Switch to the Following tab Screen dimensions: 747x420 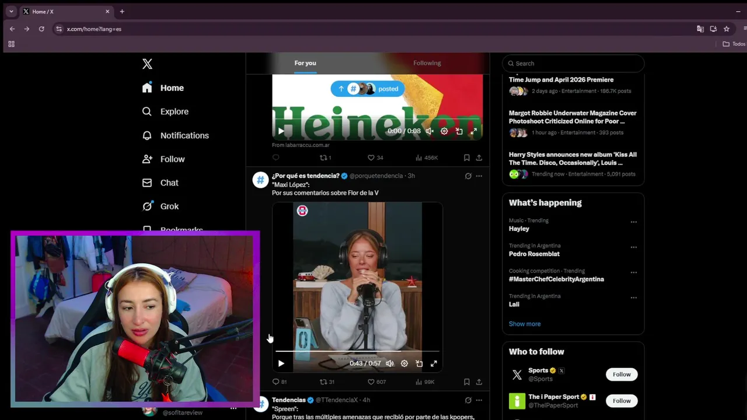(x=427, y=63)
